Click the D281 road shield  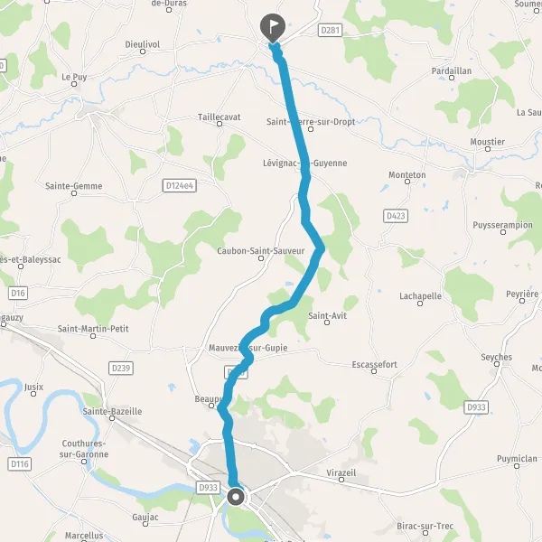[x=330, y=30]
